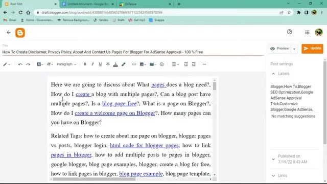Click the editor horizontal scrollbar thumb
This screenshot has width=327, height=184.
[94, 179]
